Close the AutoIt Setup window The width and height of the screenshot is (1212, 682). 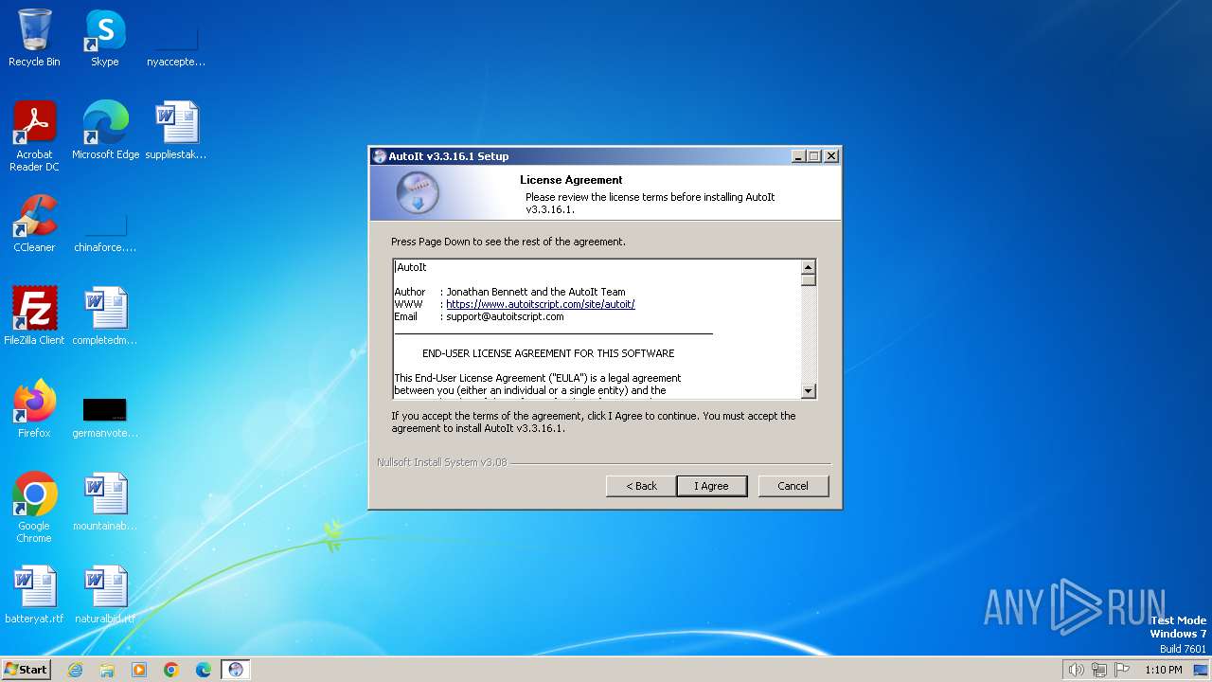pos(831,156)
